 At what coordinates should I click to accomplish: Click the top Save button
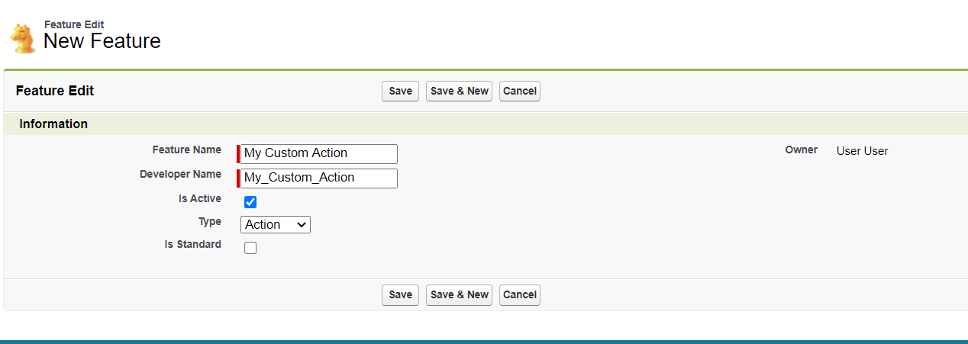pyautogui.click(x=400, y=91)
